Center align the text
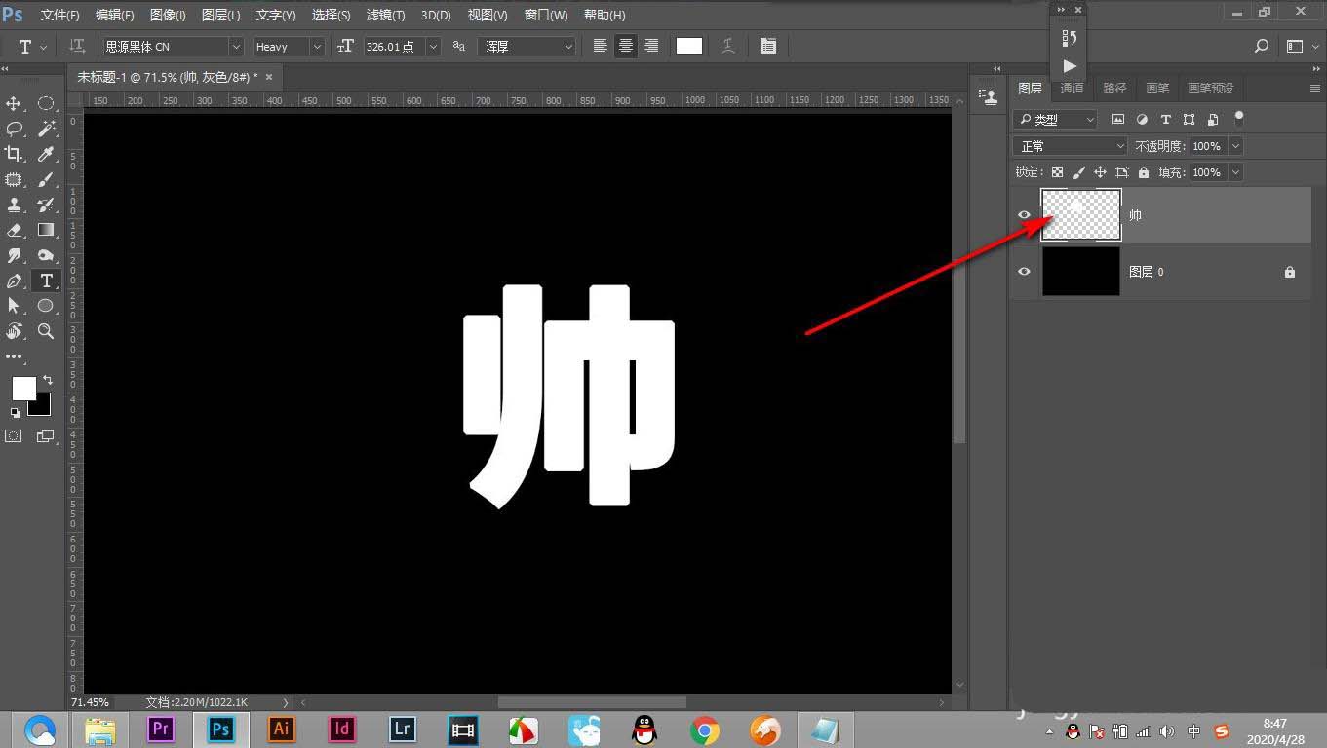The height and width of the screenshot is (748, 1327). [626, 46]
